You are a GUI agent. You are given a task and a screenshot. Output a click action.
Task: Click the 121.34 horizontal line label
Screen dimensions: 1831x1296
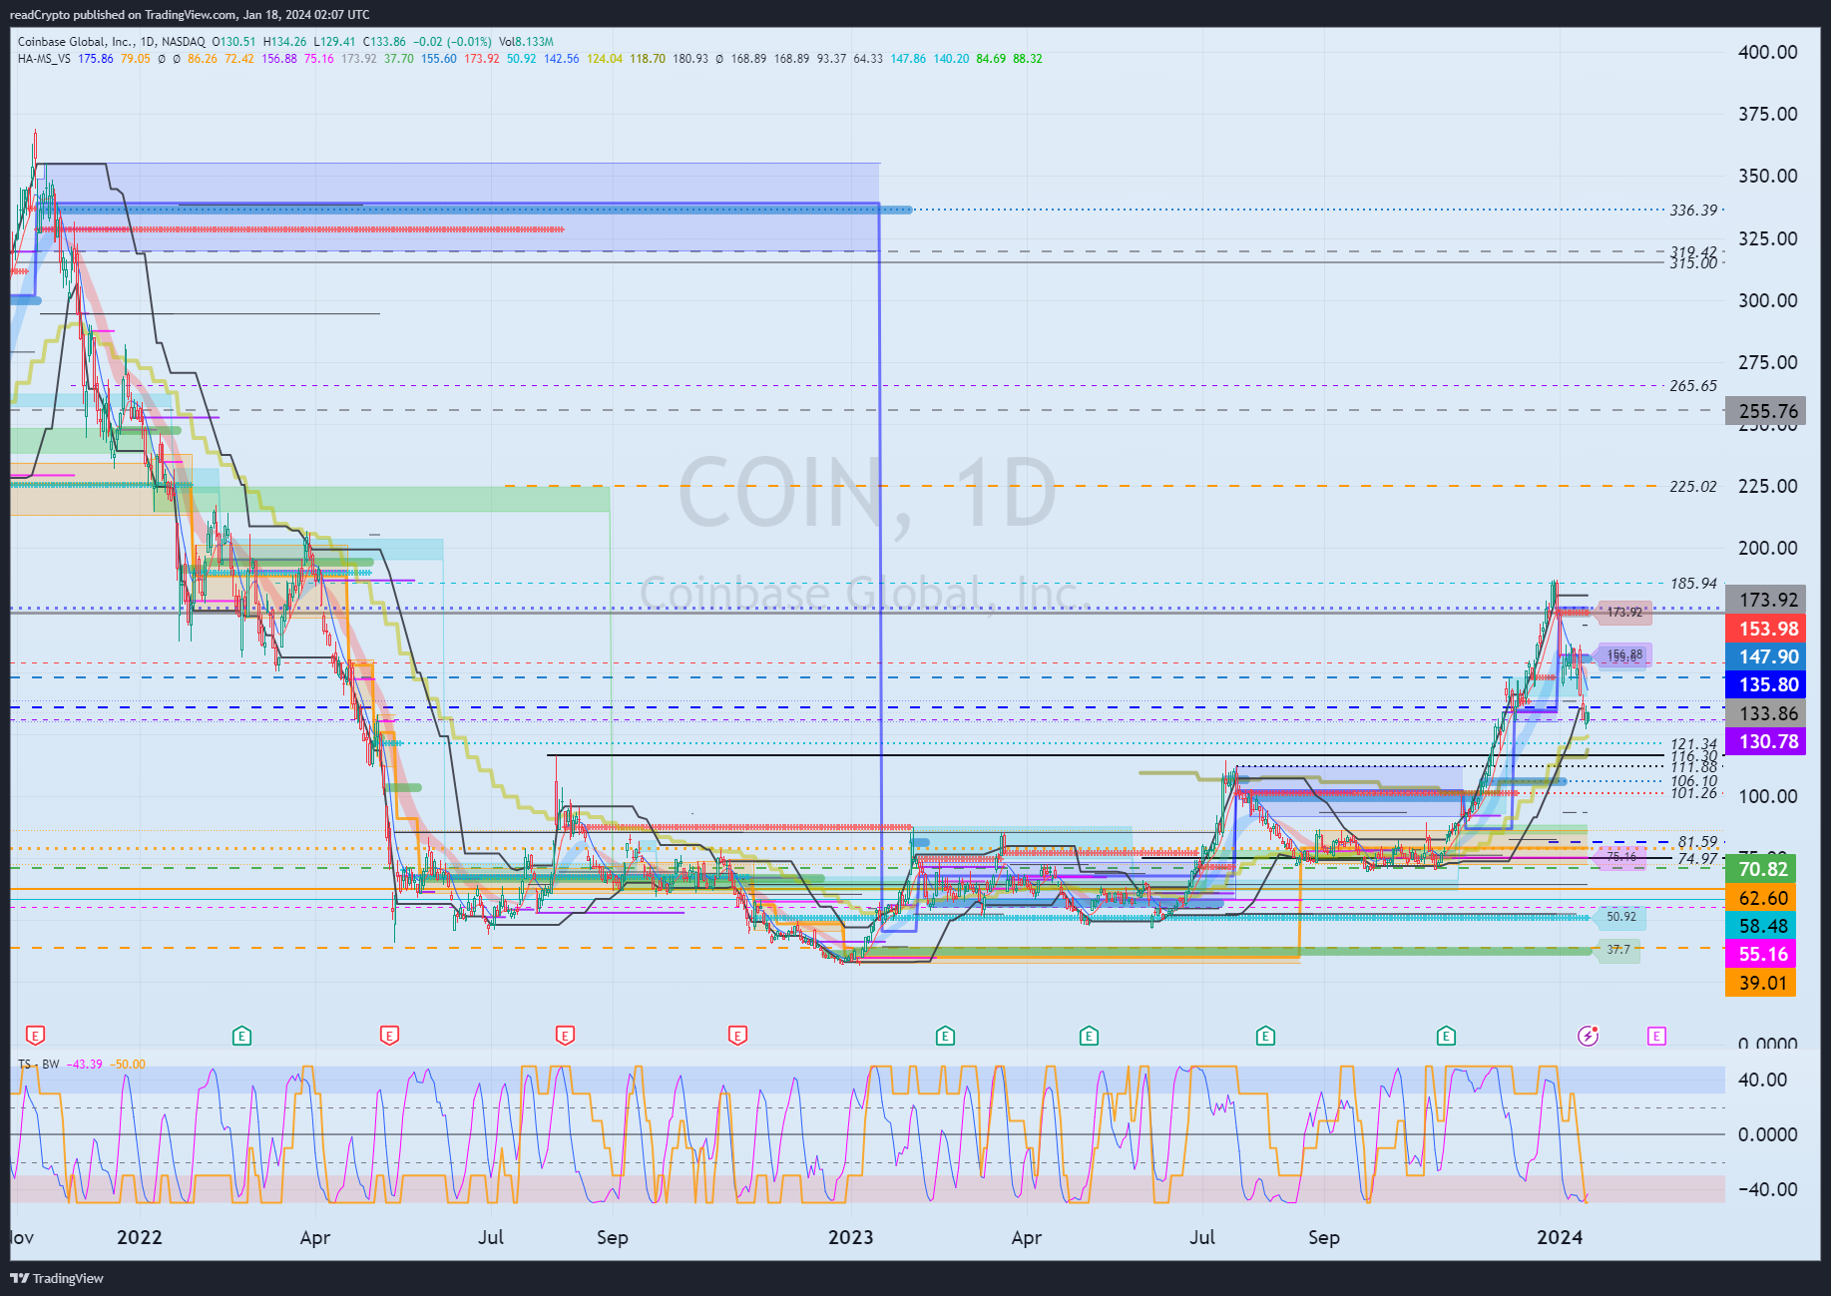(x=1693, y=744)
